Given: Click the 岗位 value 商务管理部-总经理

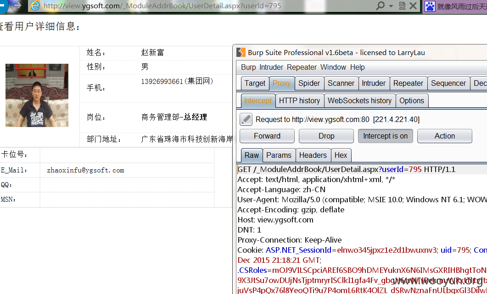Looking at the screenshot, I should click(174, 117).
